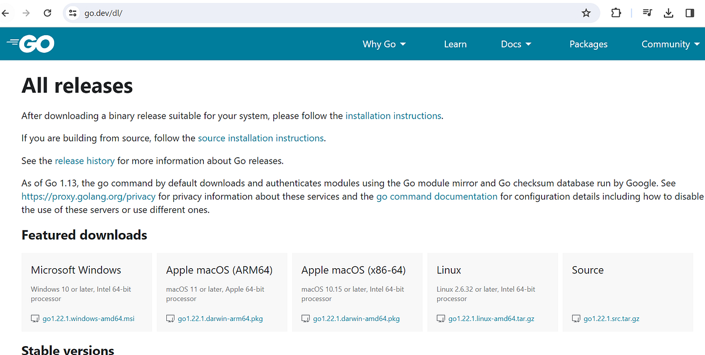The height and width of the screenshot is (355, 705).
Task: Expand the Why Go dropdown
Action: coord(384,43)
